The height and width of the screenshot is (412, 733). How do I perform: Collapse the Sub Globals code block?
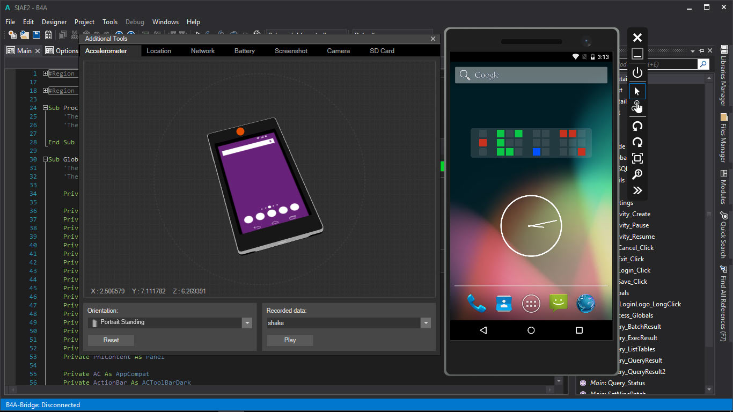46,159
